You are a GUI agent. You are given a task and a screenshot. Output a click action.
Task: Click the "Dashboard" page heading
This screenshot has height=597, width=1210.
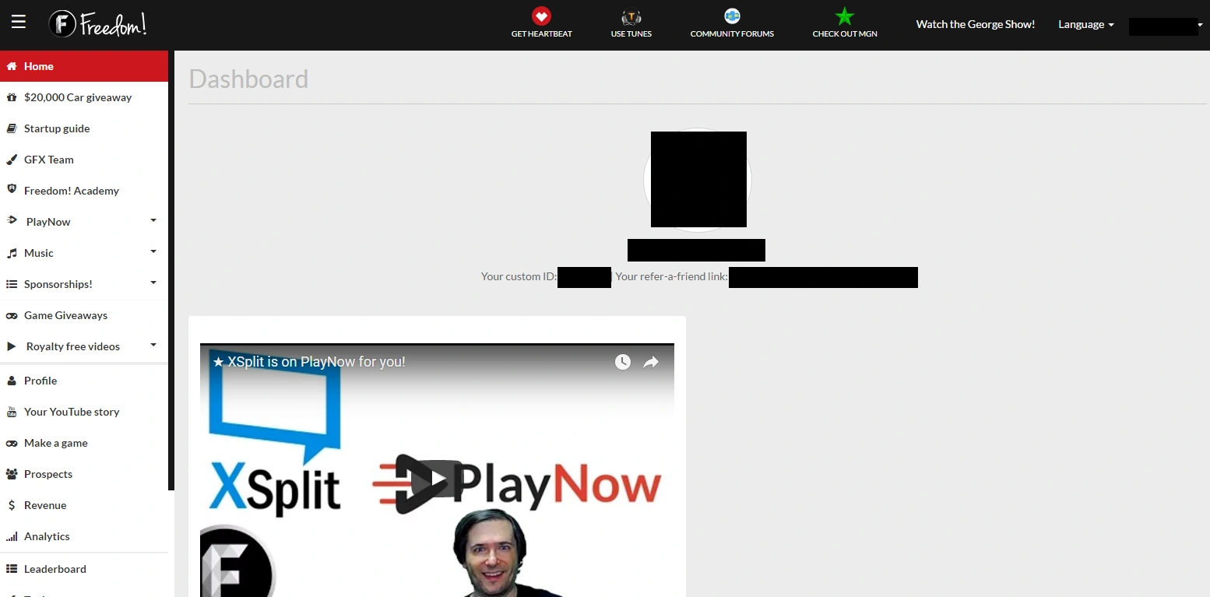click(x=248, y=79)
